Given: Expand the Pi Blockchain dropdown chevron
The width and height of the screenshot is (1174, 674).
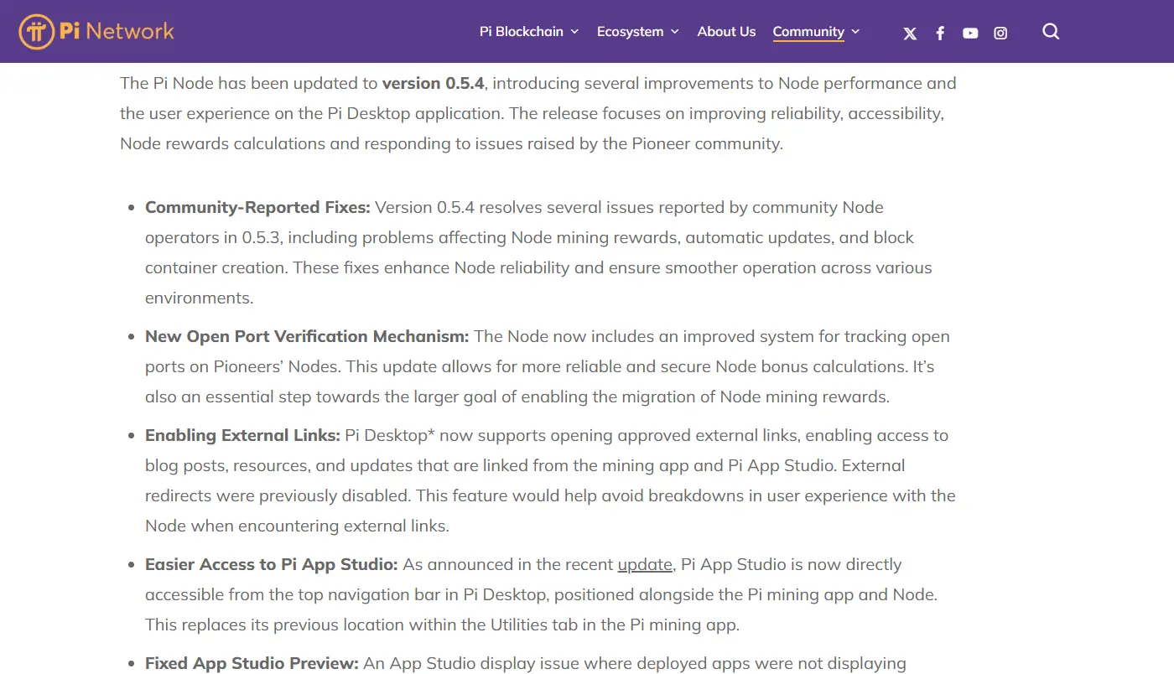Looking at the screenshot, I should (x=575, y=32).
